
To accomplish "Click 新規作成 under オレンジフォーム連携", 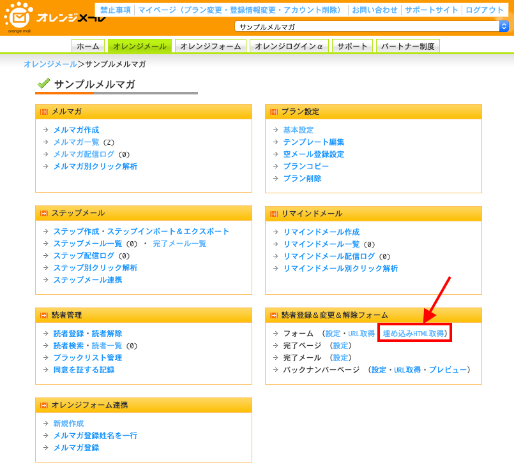I will tap(69, 424).
